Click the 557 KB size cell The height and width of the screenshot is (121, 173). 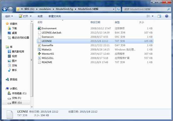148,58
